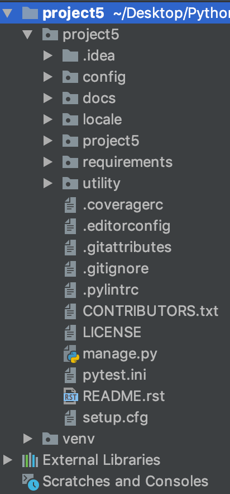Expand the docs folder arrow
This screenshot has width=230, height=494.
48,99
